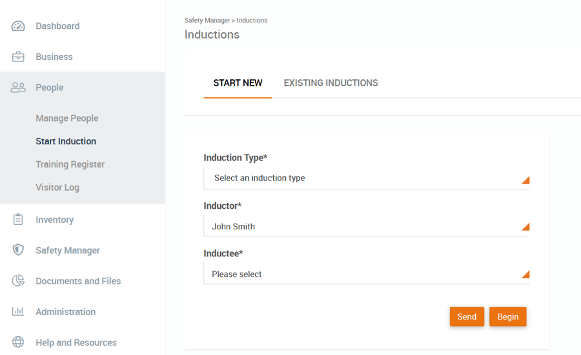This screenshot has height=355, width=581.
Task: Open Manage People in sidebar
Action: pos(67,119)
